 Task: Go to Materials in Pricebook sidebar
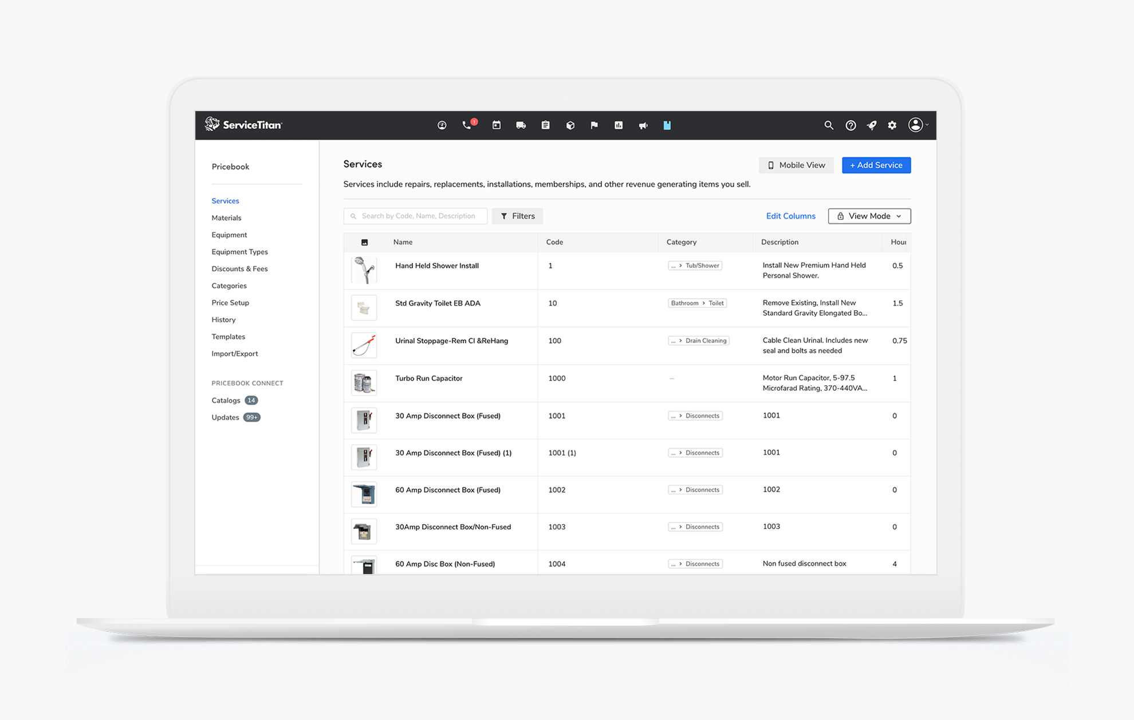(226, 217)
